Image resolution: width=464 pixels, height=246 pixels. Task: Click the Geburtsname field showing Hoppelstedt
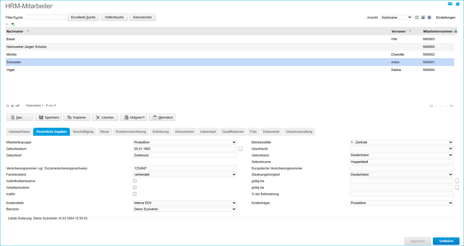(401, 162)
